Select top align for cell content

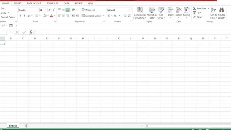(59, 10)
